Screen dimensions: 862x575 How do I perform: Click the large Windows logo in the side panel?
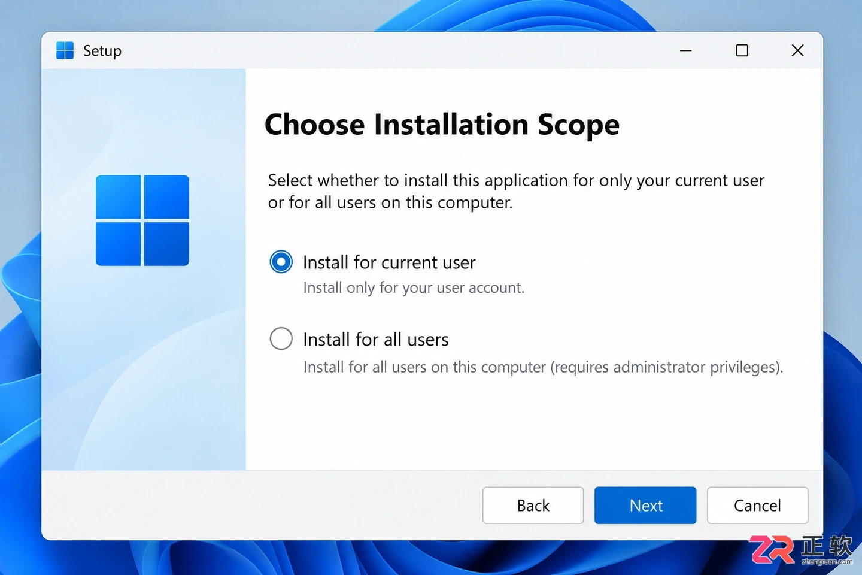coord(142,220)
